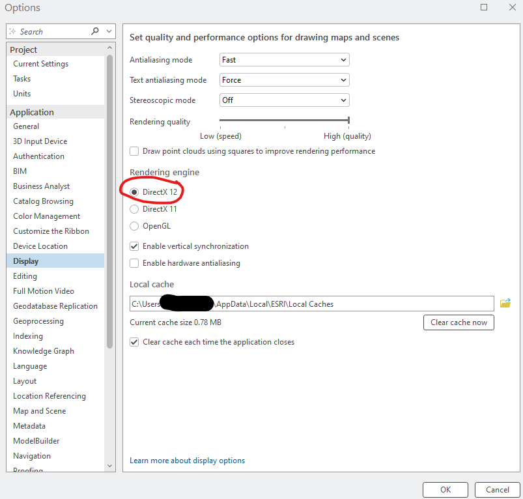
Task: Select the DirectX 11 rendering engine
Action: click(134, 209)
